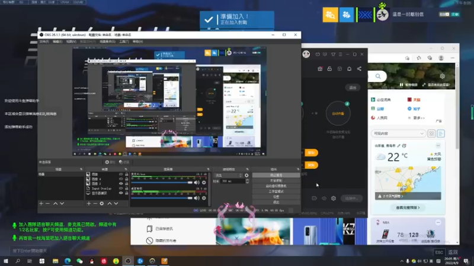Open NBA card more options menu
The height and width of the screenshot is (266, 474).
pos(438,222)
